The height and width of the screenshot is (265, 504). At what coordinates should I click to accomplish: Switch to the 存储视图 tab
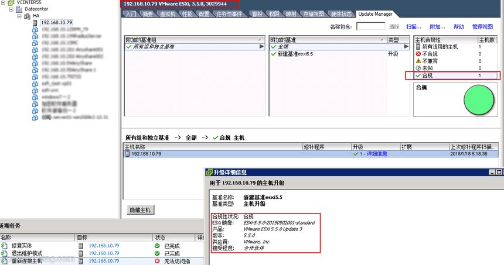point(314,14)
